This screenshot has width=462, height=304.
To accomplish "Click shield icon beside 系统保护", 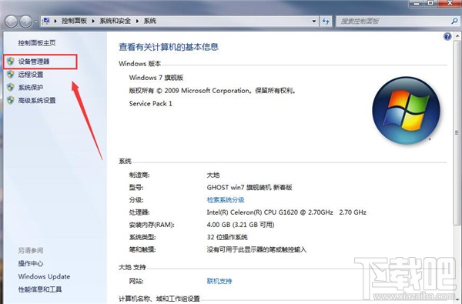I will [x=11, y=87].
